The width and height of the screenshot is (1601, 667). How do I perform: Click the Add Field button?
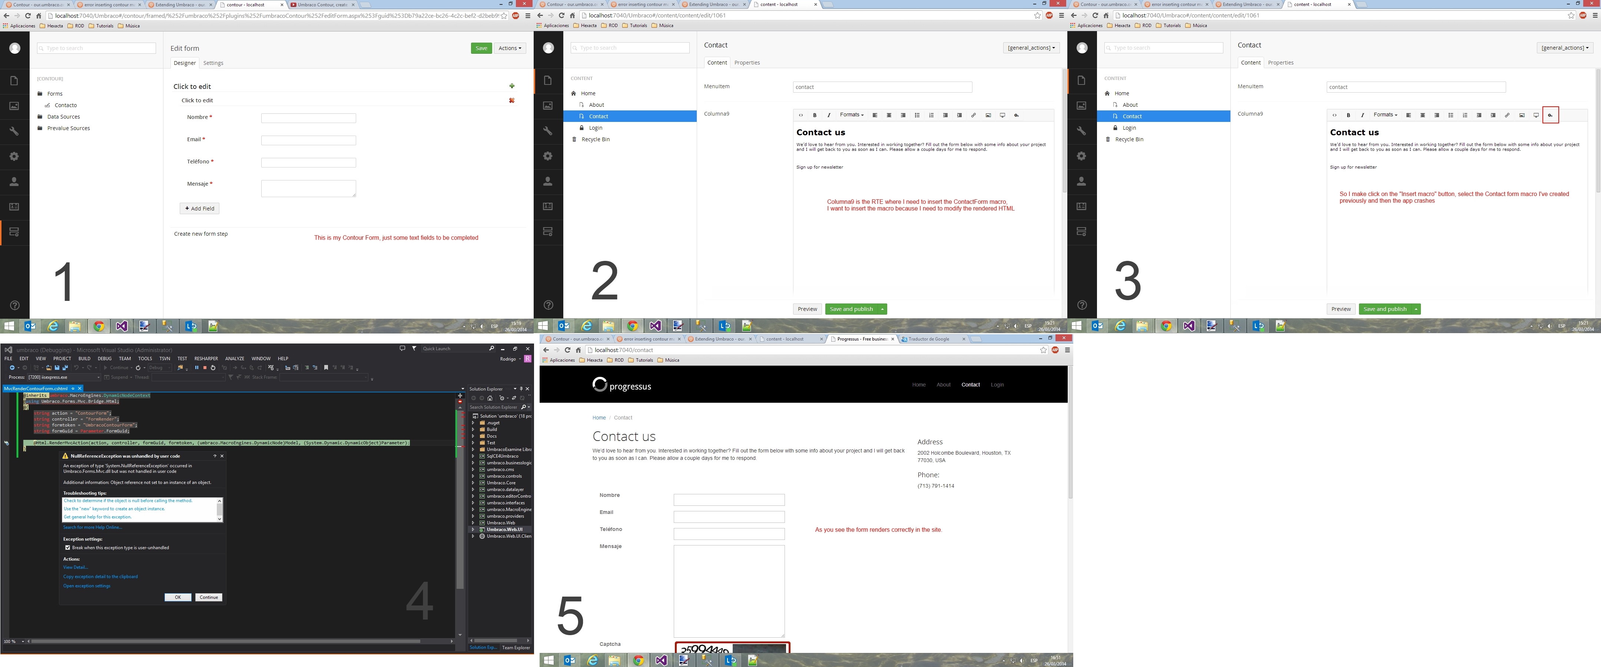tap(199, 208)
